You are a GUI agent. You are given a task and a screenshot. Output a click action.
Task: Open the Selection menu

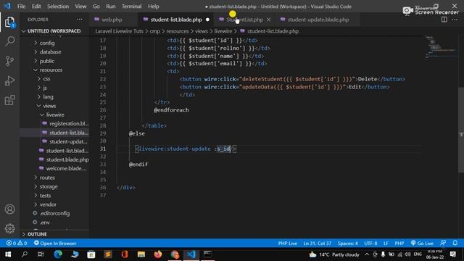click(x=58, y=7)
